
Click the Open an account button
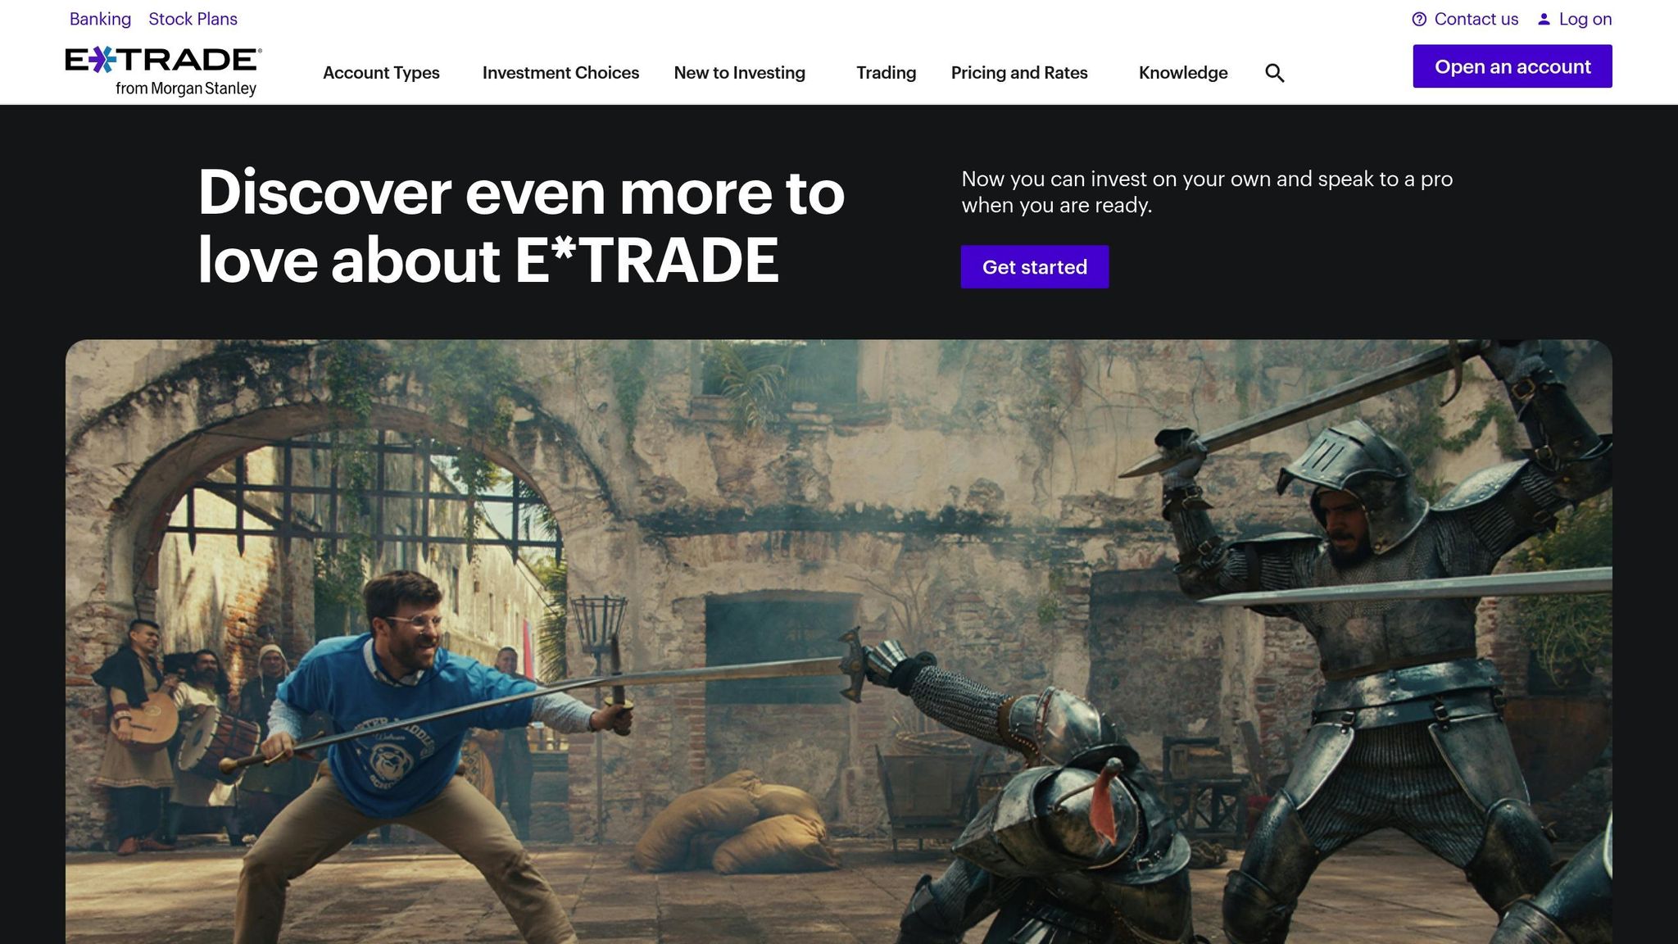pos(1512,66)
